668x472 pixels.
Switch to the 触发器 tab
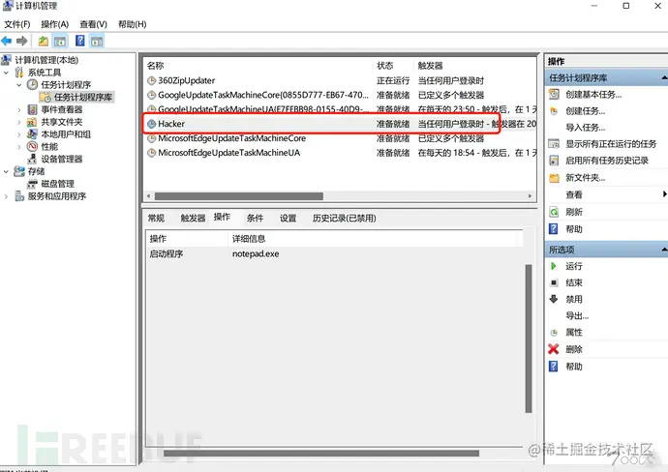[193, 218]
